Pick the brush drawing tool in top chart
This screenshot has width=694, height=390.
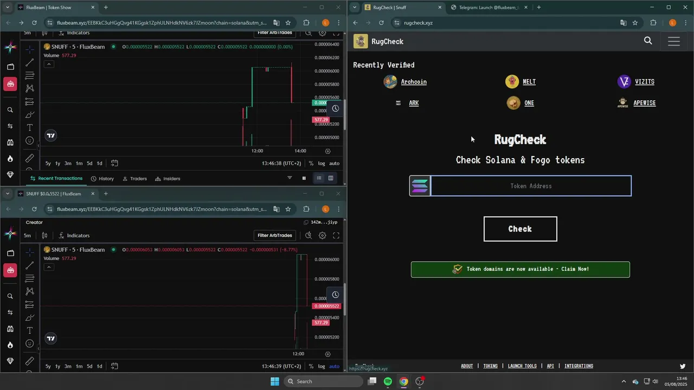(x=30, y=114)
